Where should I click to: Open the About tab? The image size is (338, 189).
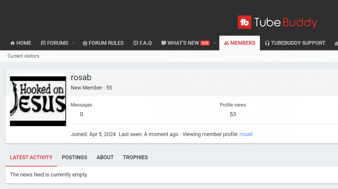point(105,157)
